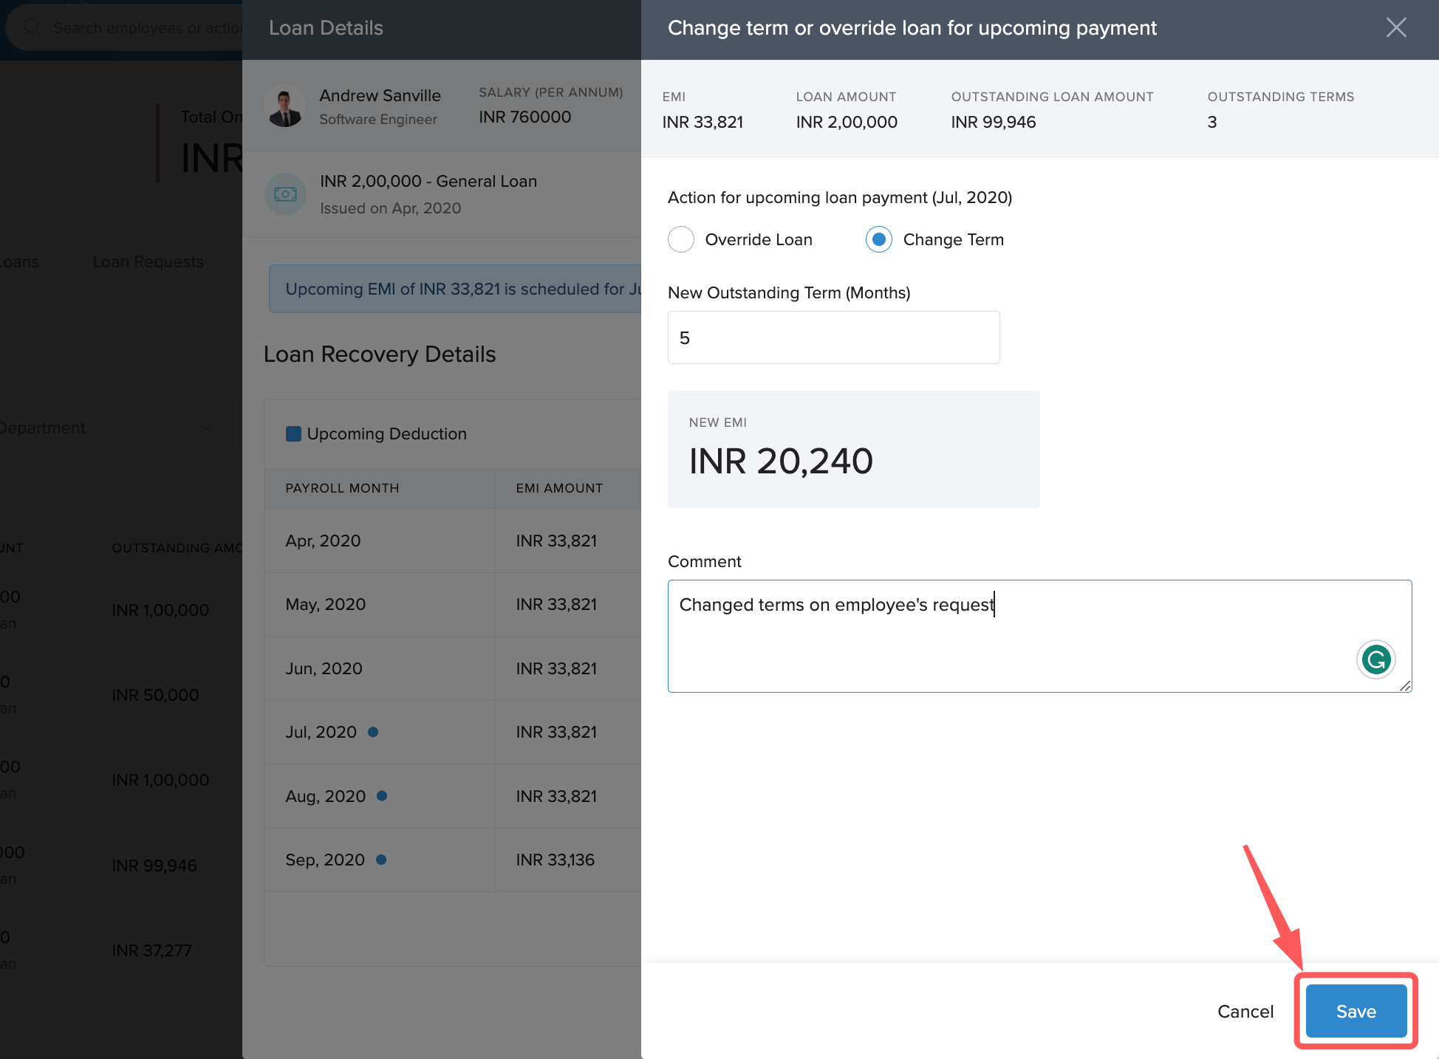The height and width of the screenshot is (1059, 1439).
Task: Click the Cancel button
Action: click(x=1245, y=1011)
